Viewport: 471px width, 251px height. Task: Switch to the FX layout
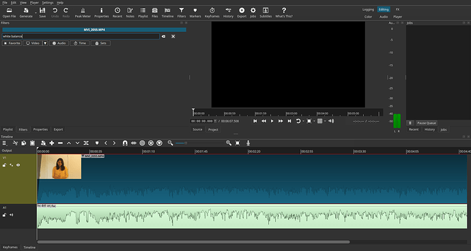coord(397,10)
